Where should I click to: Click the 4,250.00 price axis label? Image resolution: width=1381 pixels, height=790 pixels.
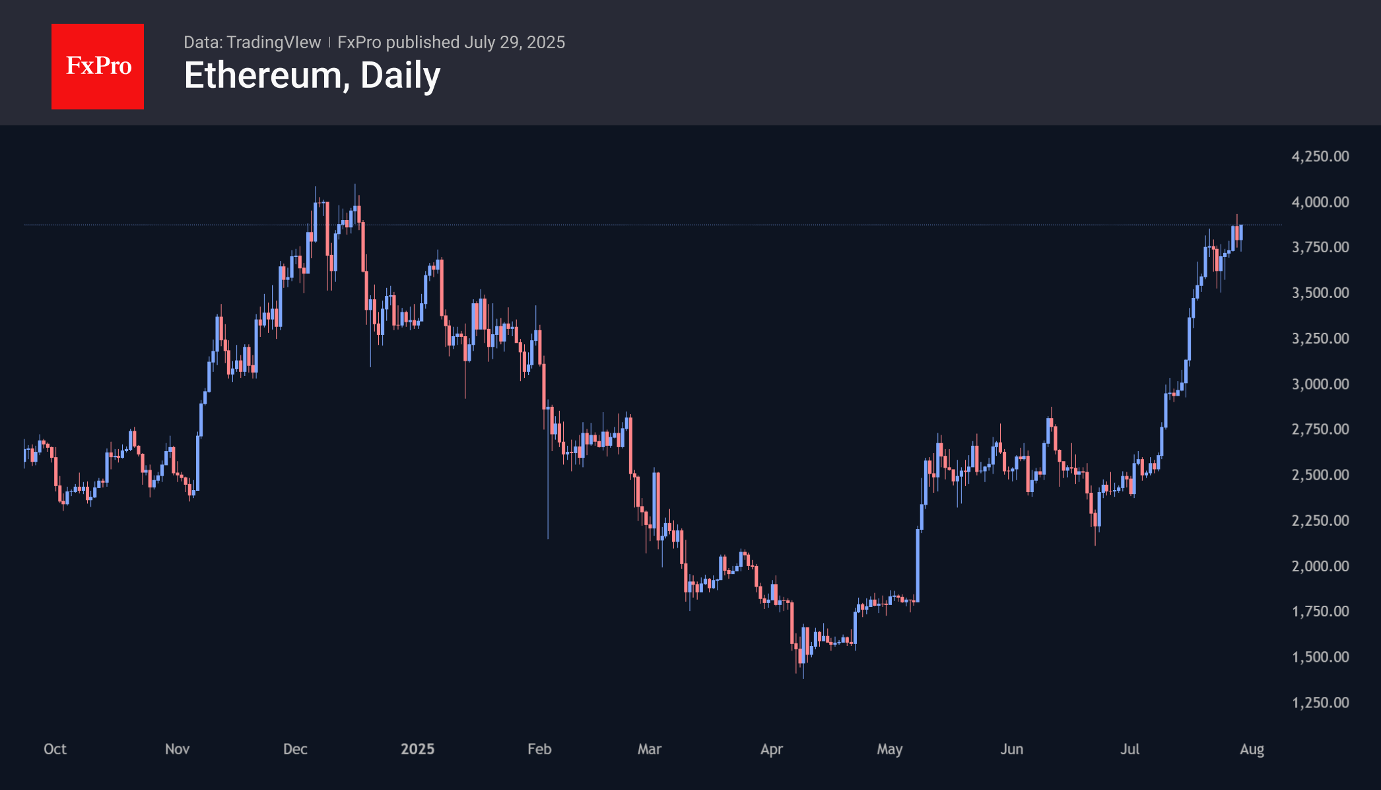[1320, 157]
